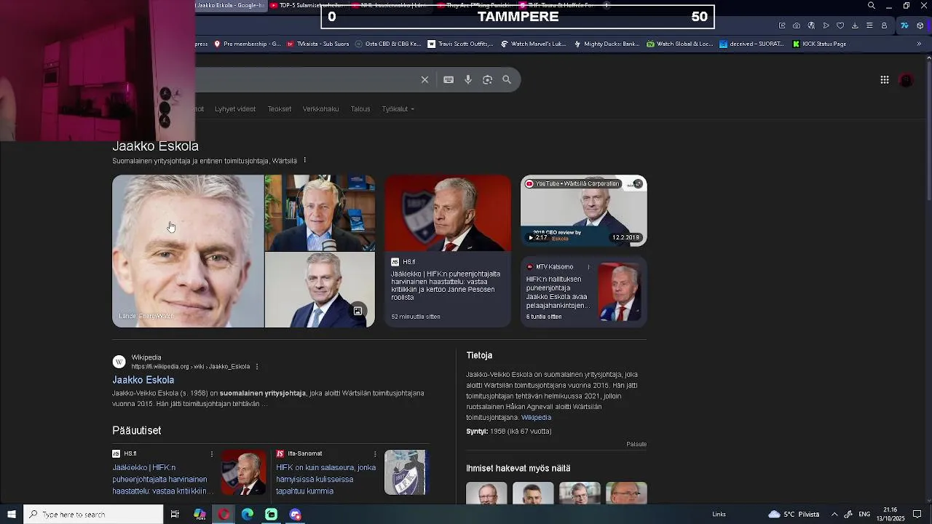Image resolution: width=932 pixels, height=524 pixels.
Task: Open the Travis Scott Outfits bookmark
Action: coord(460,44)
